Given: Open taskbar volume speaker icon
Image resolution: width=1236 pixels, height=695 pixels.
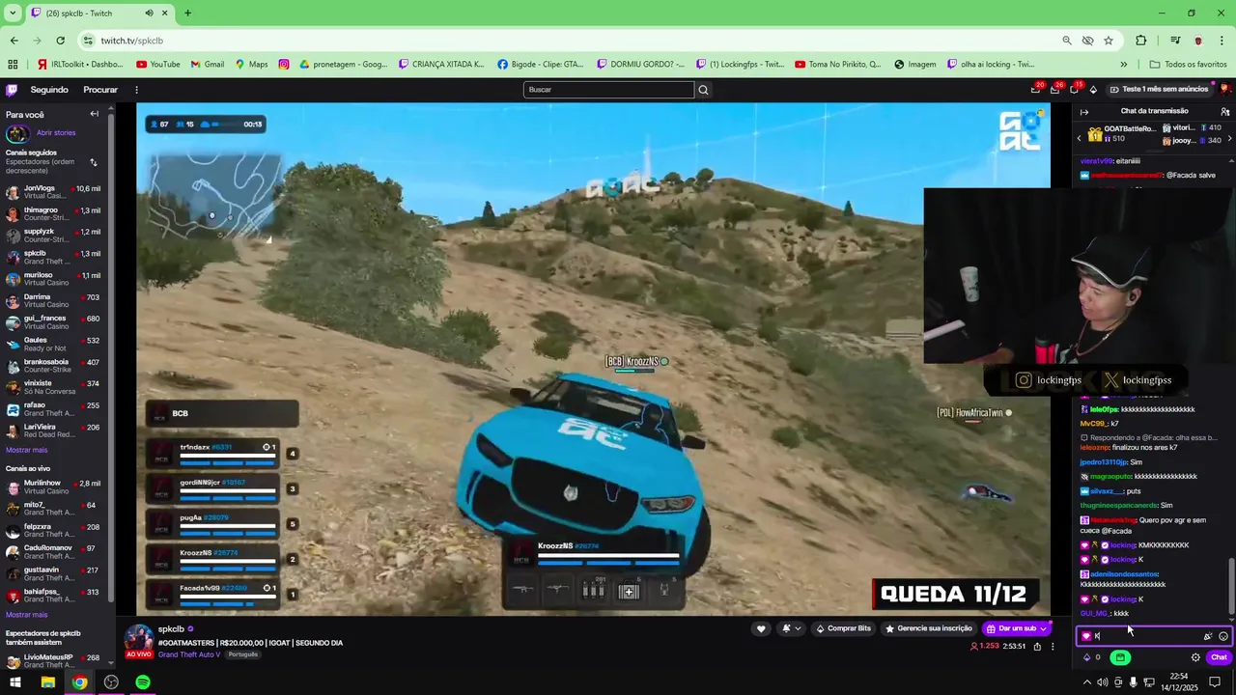Looking at the screenshot, I should [1102, 682].
